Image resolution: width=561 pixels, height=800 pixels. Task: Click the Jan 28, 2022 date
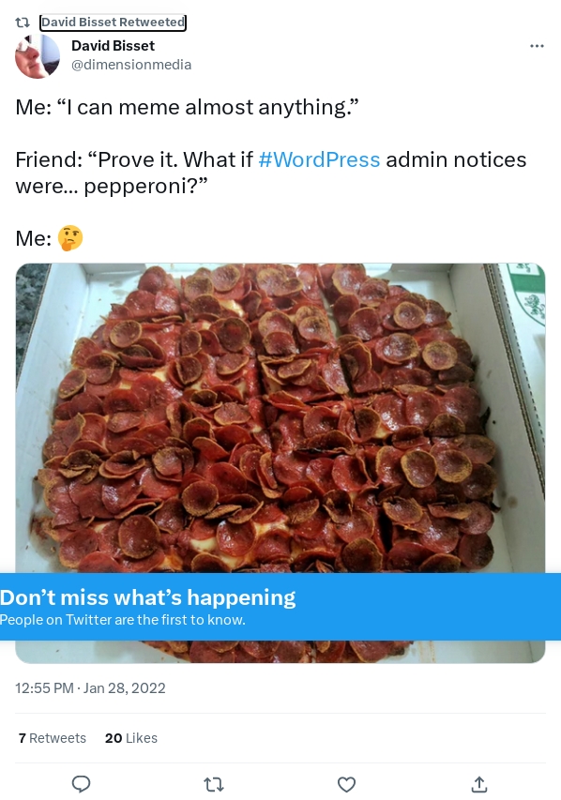124,688
